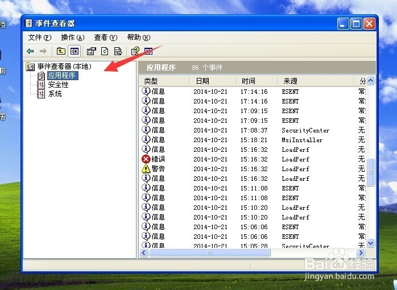Click the 系统 log icon
The image size is (397, 290).
41,94
